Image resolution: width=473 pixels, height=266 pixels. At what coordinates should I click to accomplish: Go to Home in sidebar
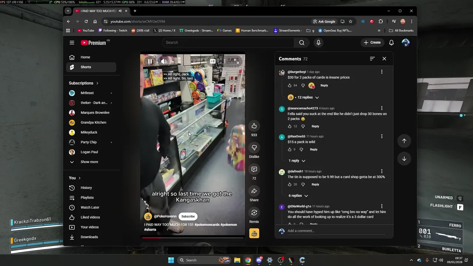91,57
